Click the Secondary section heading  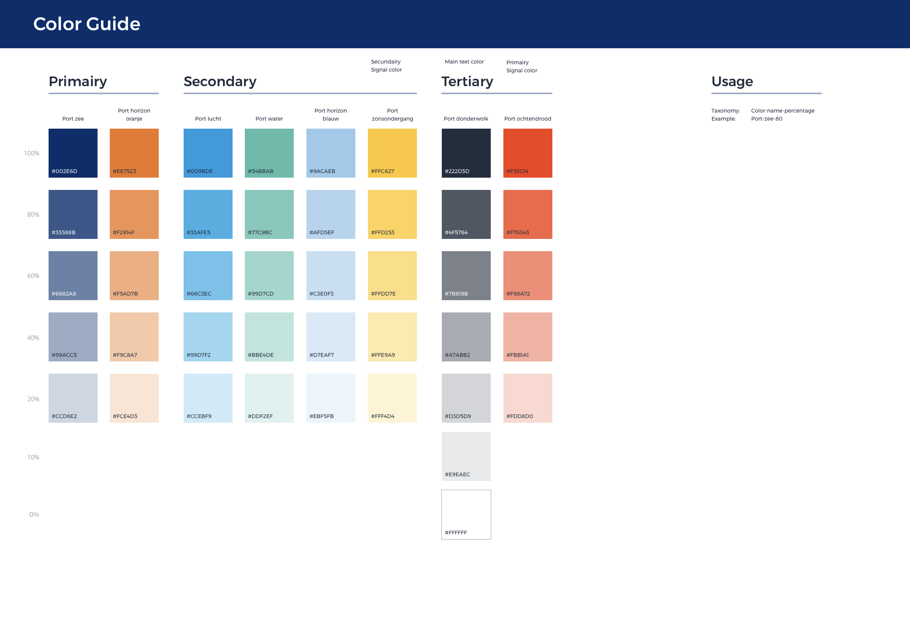[220, 81]
